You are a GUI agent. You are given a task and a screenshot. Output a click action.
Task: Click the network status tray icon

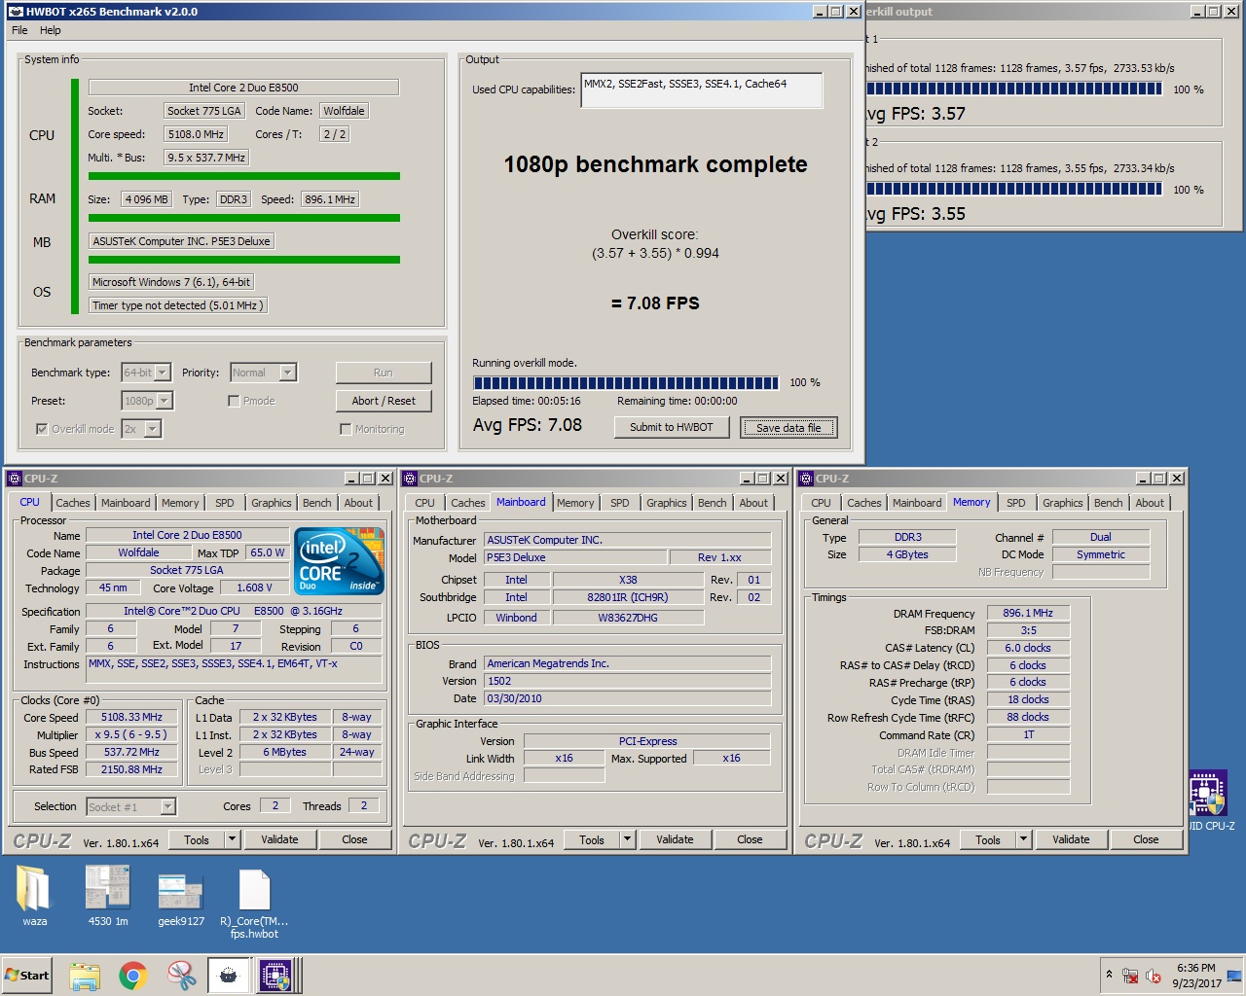click(1130, 976)
